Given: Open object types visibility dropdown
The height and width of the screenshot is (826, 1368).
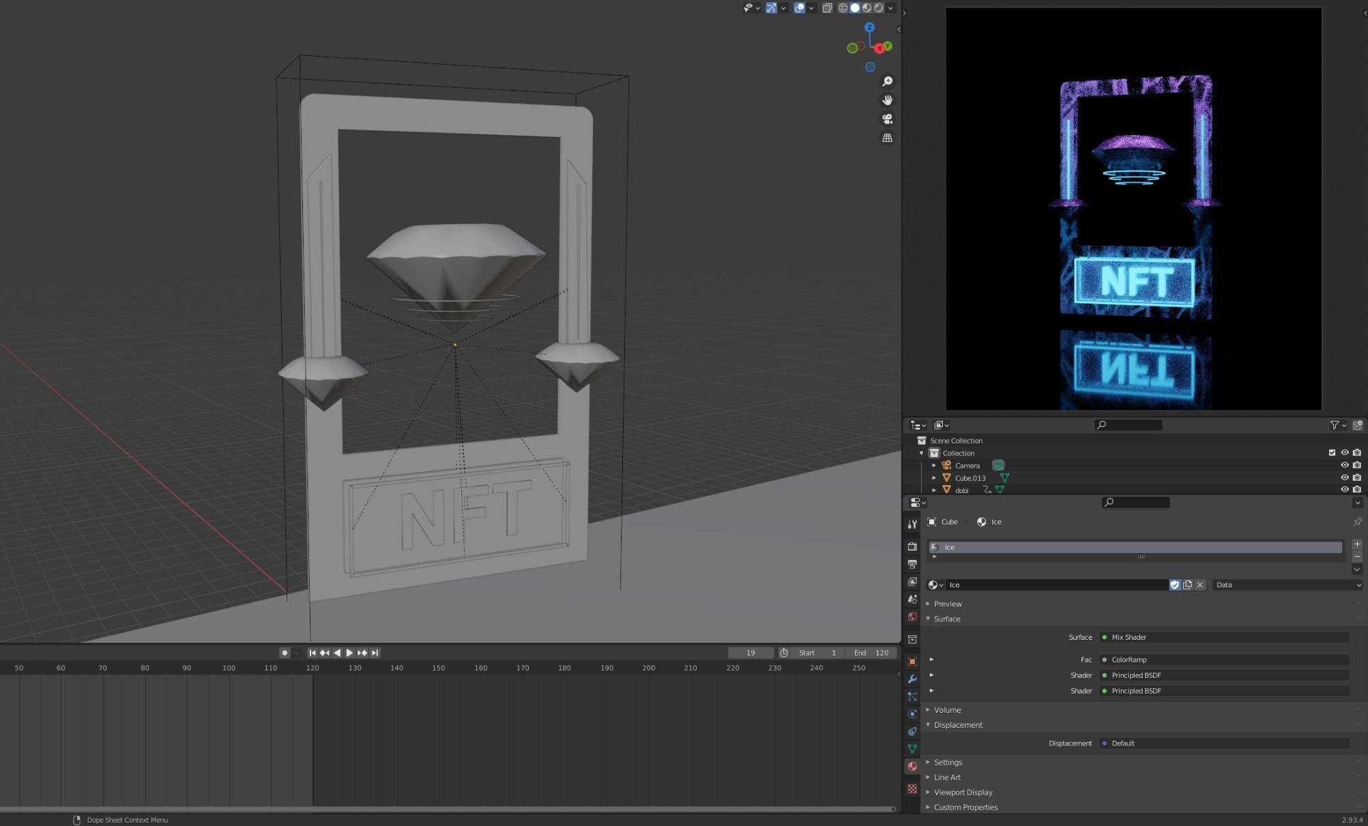Looking at the screenshot, I should (x=751, y=8).
